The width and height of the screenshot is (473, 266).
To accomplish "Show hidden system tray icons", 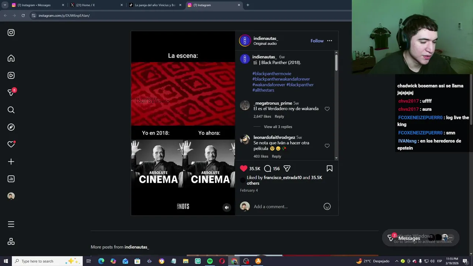I will coord(397,261).
